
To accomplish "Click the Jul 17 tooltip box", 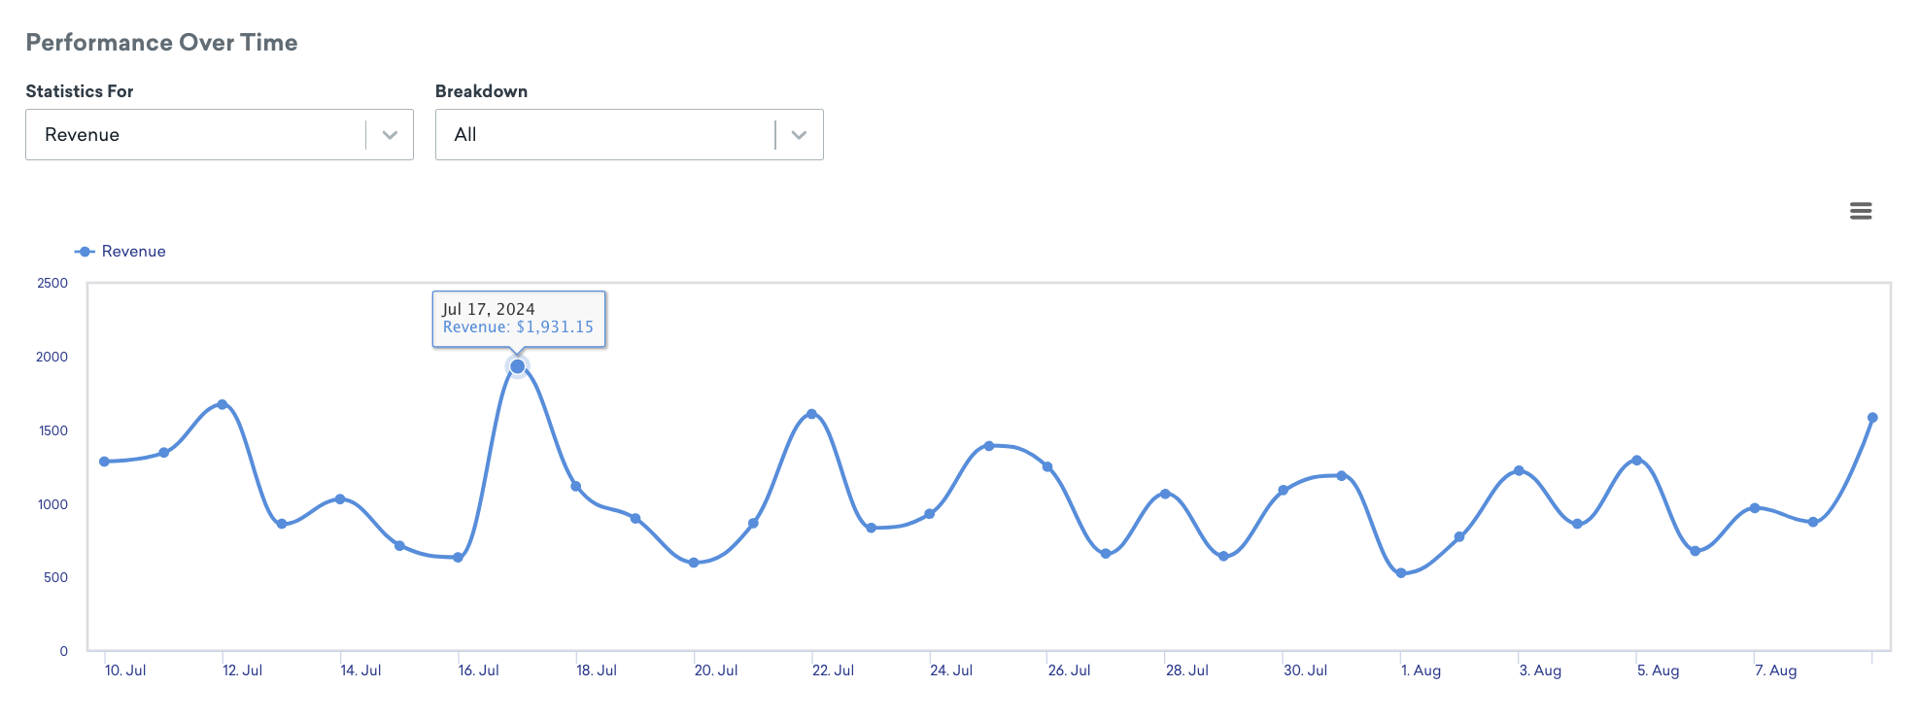I will (x=519, y=319).
